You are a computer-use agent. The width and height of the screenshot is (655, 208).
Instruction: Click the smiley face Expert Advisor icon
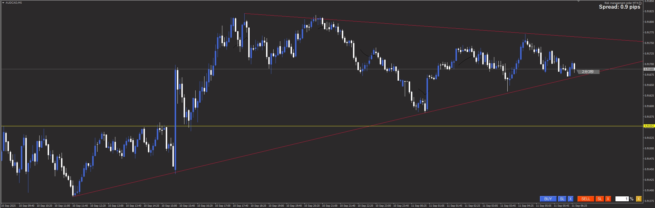(640, 3)
